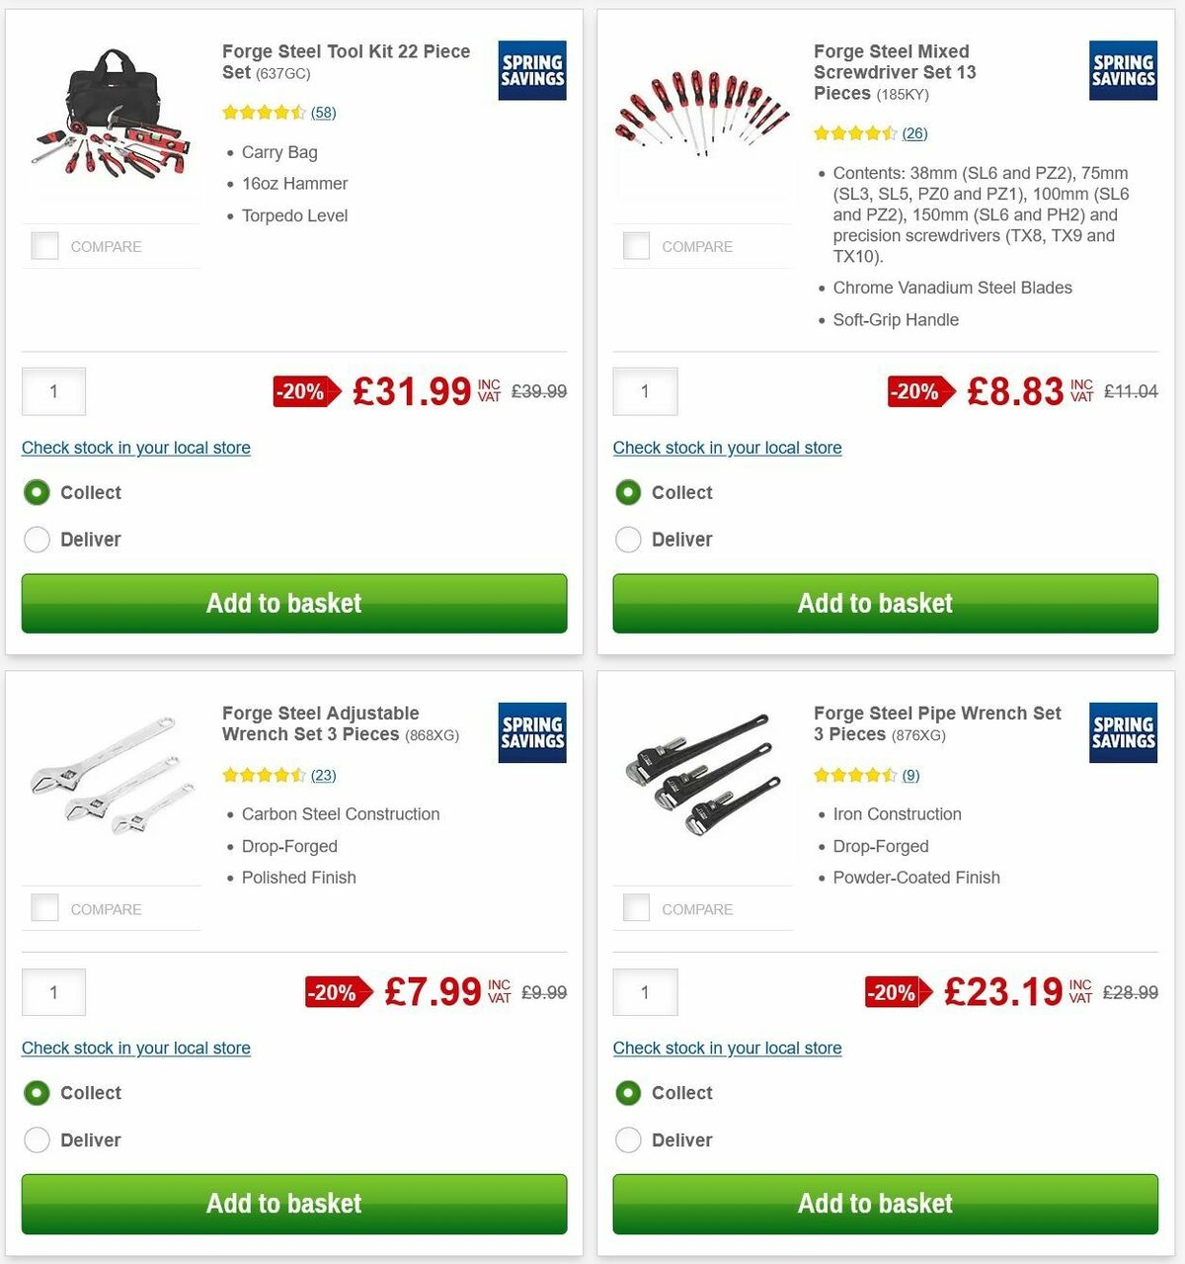
Task: Select Collect for the Pipe Wrench Set
Action: pos(628,1093)
